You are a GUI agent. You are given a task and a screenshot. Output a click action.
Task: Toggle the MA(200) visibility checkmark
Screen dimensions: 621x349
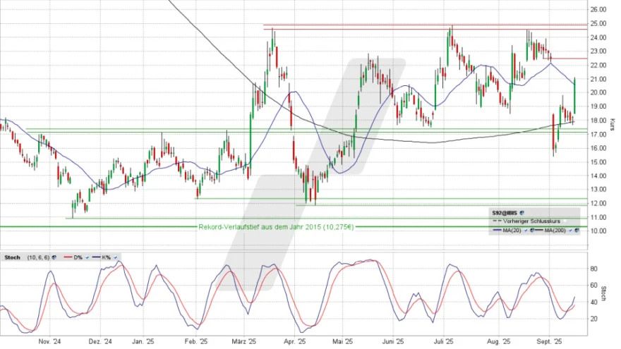(x=570, y=230)
